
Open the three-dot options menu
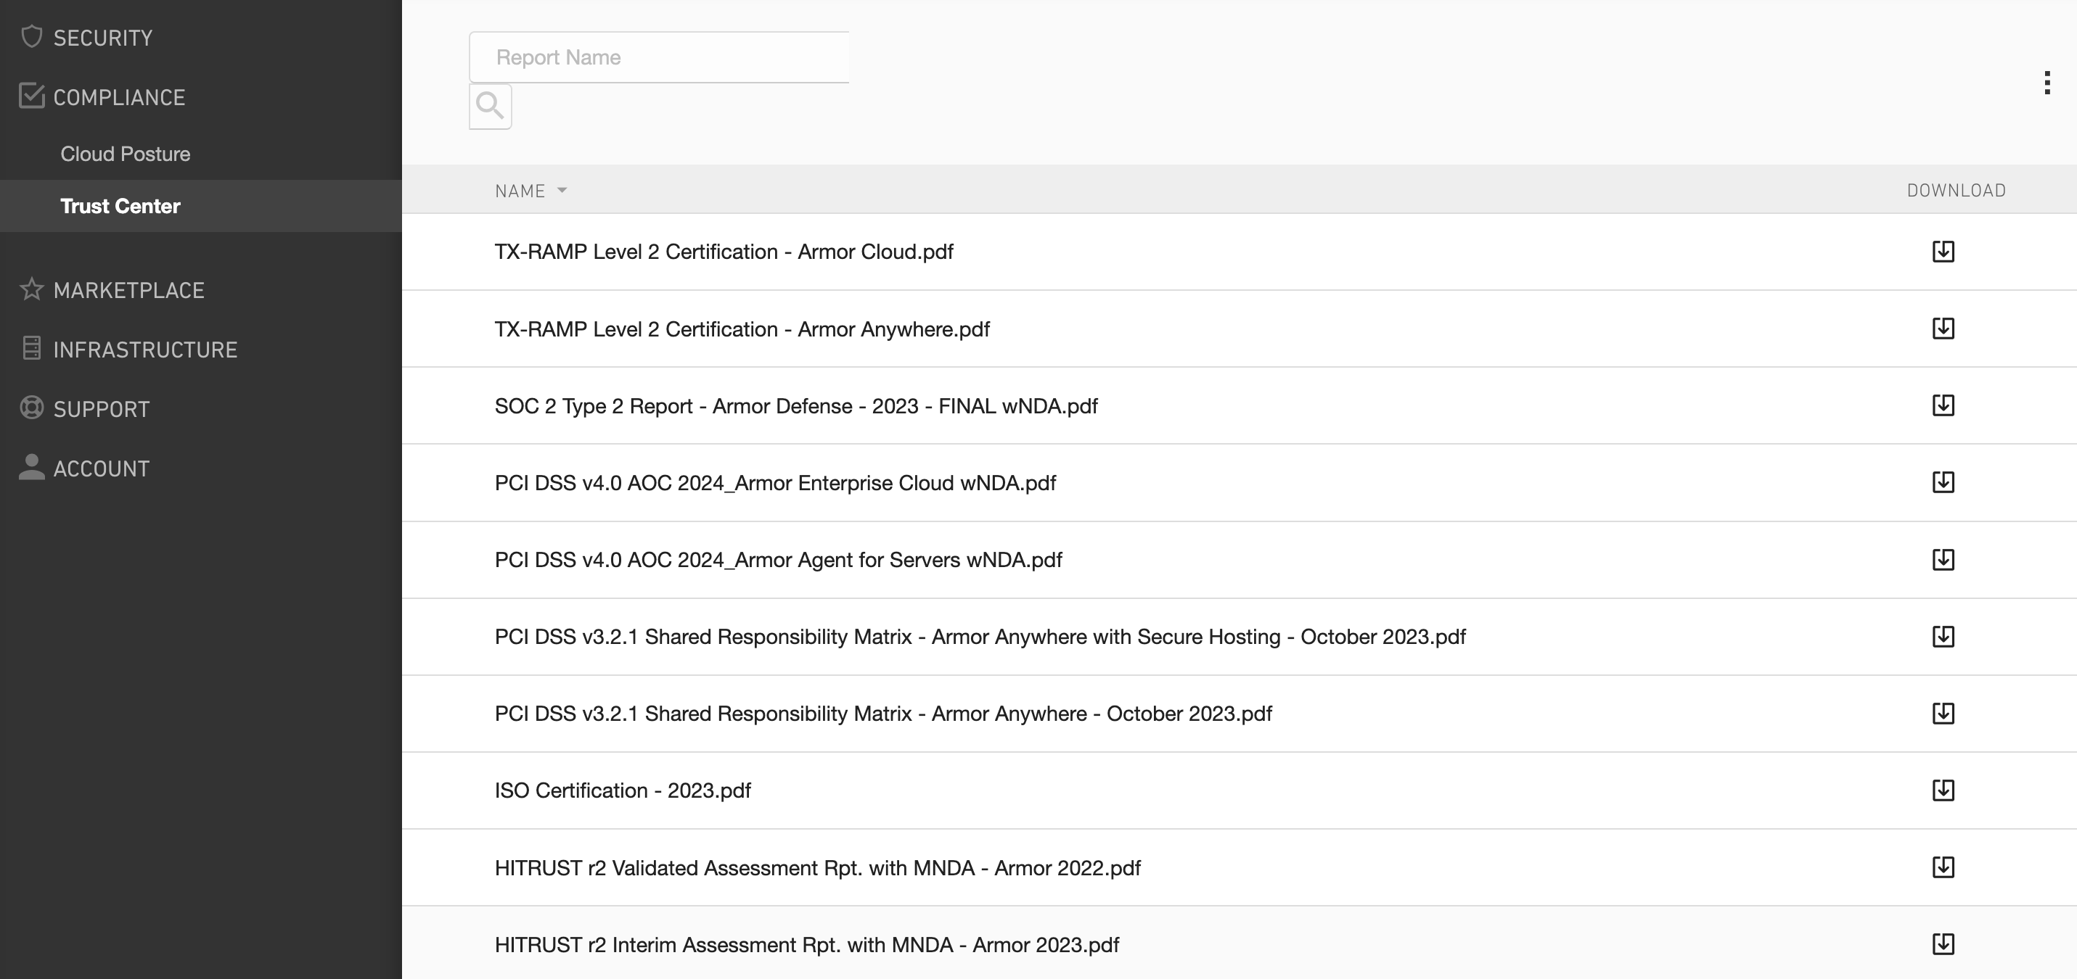tap(2047, 82)
